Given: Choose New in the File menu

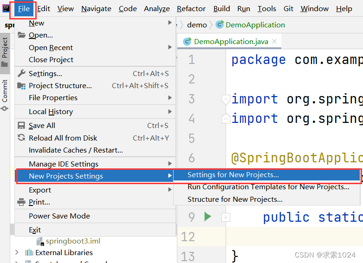Looking at the screenshot, I should (x=95, y=23).
